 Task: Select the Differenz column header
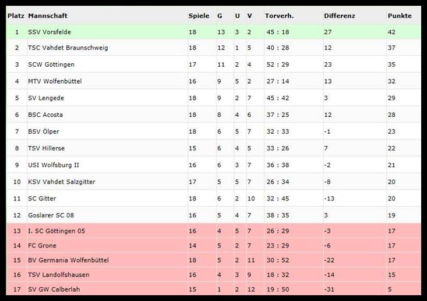[340, 16]
